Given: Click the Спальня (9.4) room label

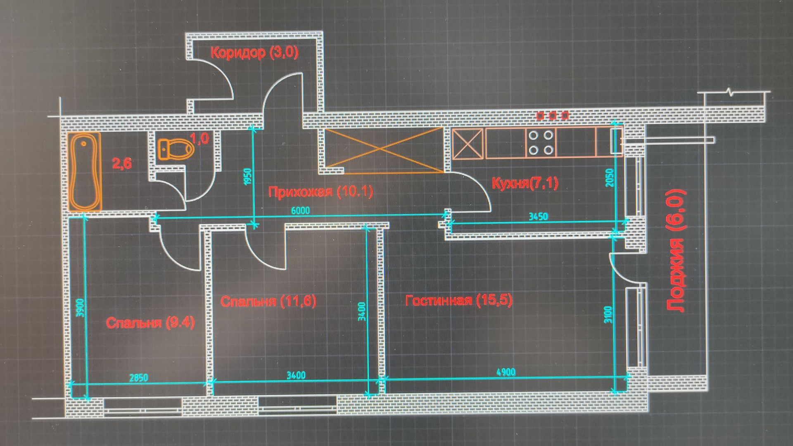Looking at the screenshot, I should [150, 323].
